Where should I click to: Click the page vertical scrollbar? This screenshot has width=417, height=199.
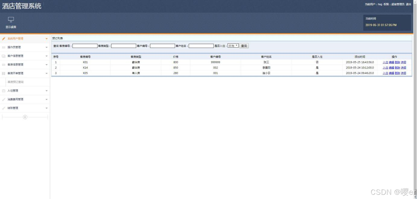click(415, 99)
